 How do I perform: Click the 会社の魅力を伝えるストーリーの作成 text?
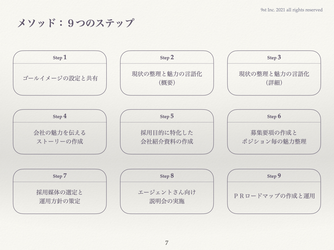coord(60,137)
